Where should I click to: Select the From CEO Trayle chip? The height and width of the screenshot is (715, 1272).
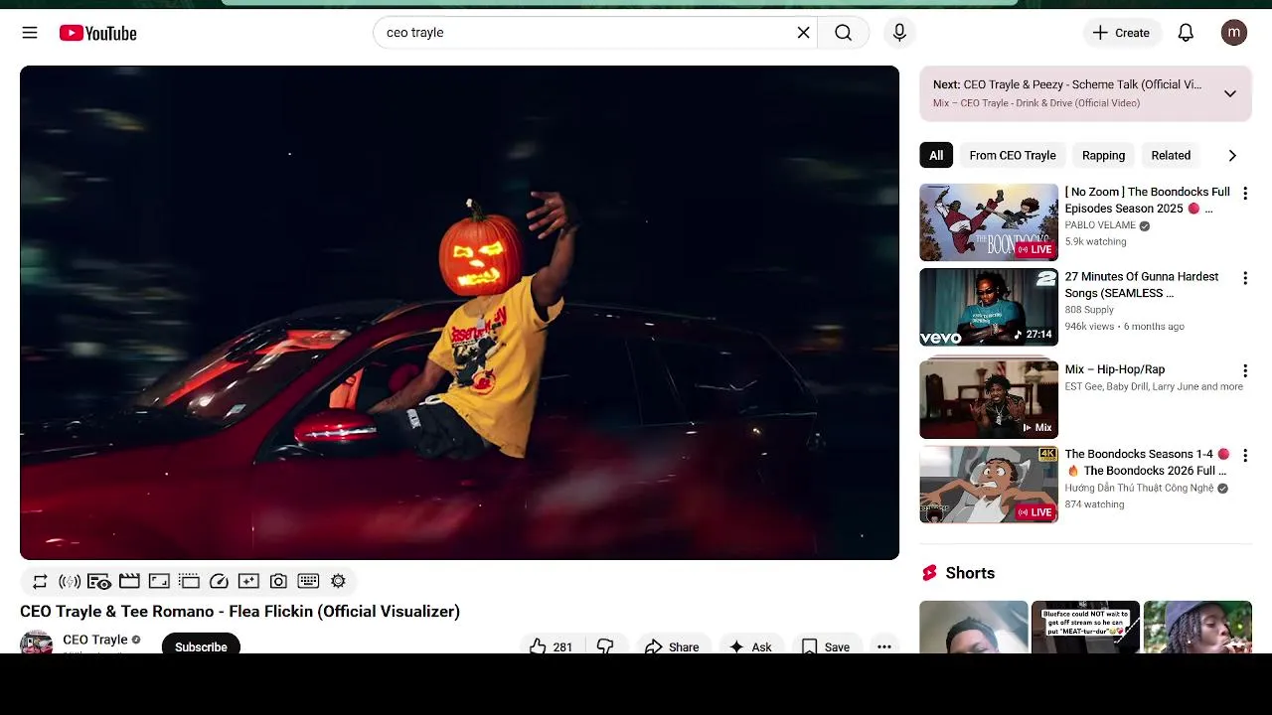[1013, 155]
